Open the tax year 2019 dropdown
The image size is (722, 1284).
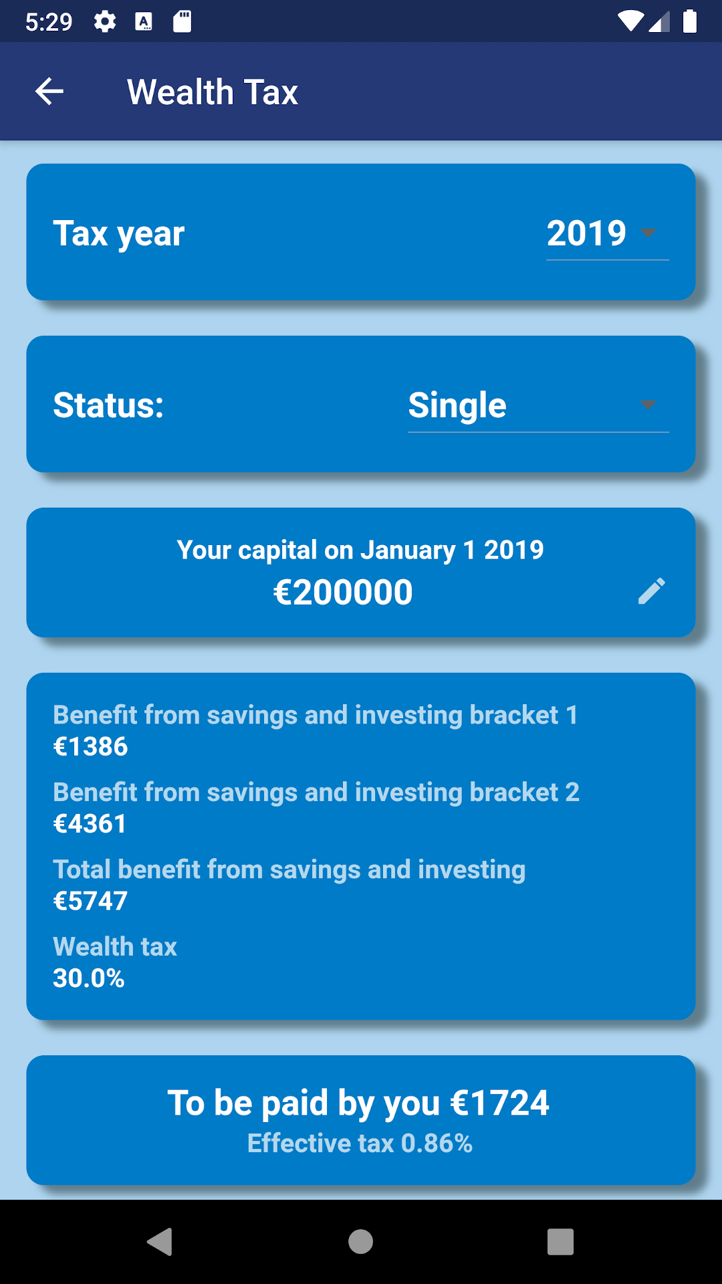608,233
